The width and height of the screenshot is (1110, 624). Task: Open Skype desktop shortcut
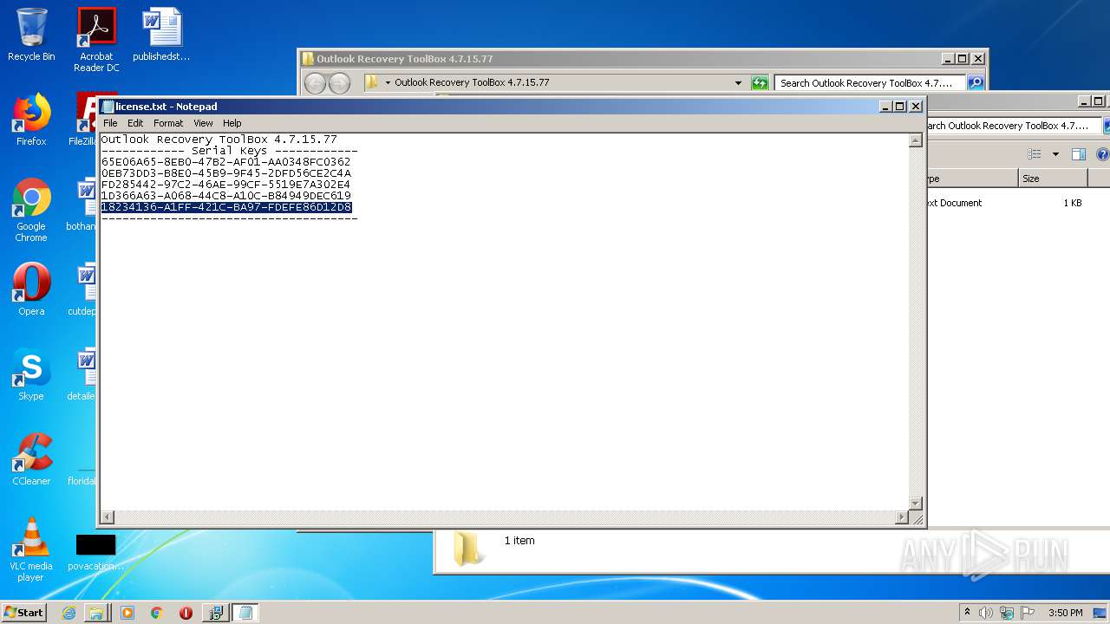[31, 374]
